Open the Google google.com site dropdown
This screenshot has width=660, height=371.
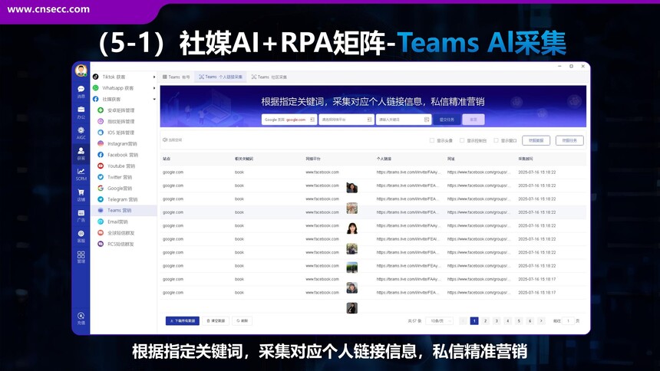pyautogui.click(x=289, y=120)
